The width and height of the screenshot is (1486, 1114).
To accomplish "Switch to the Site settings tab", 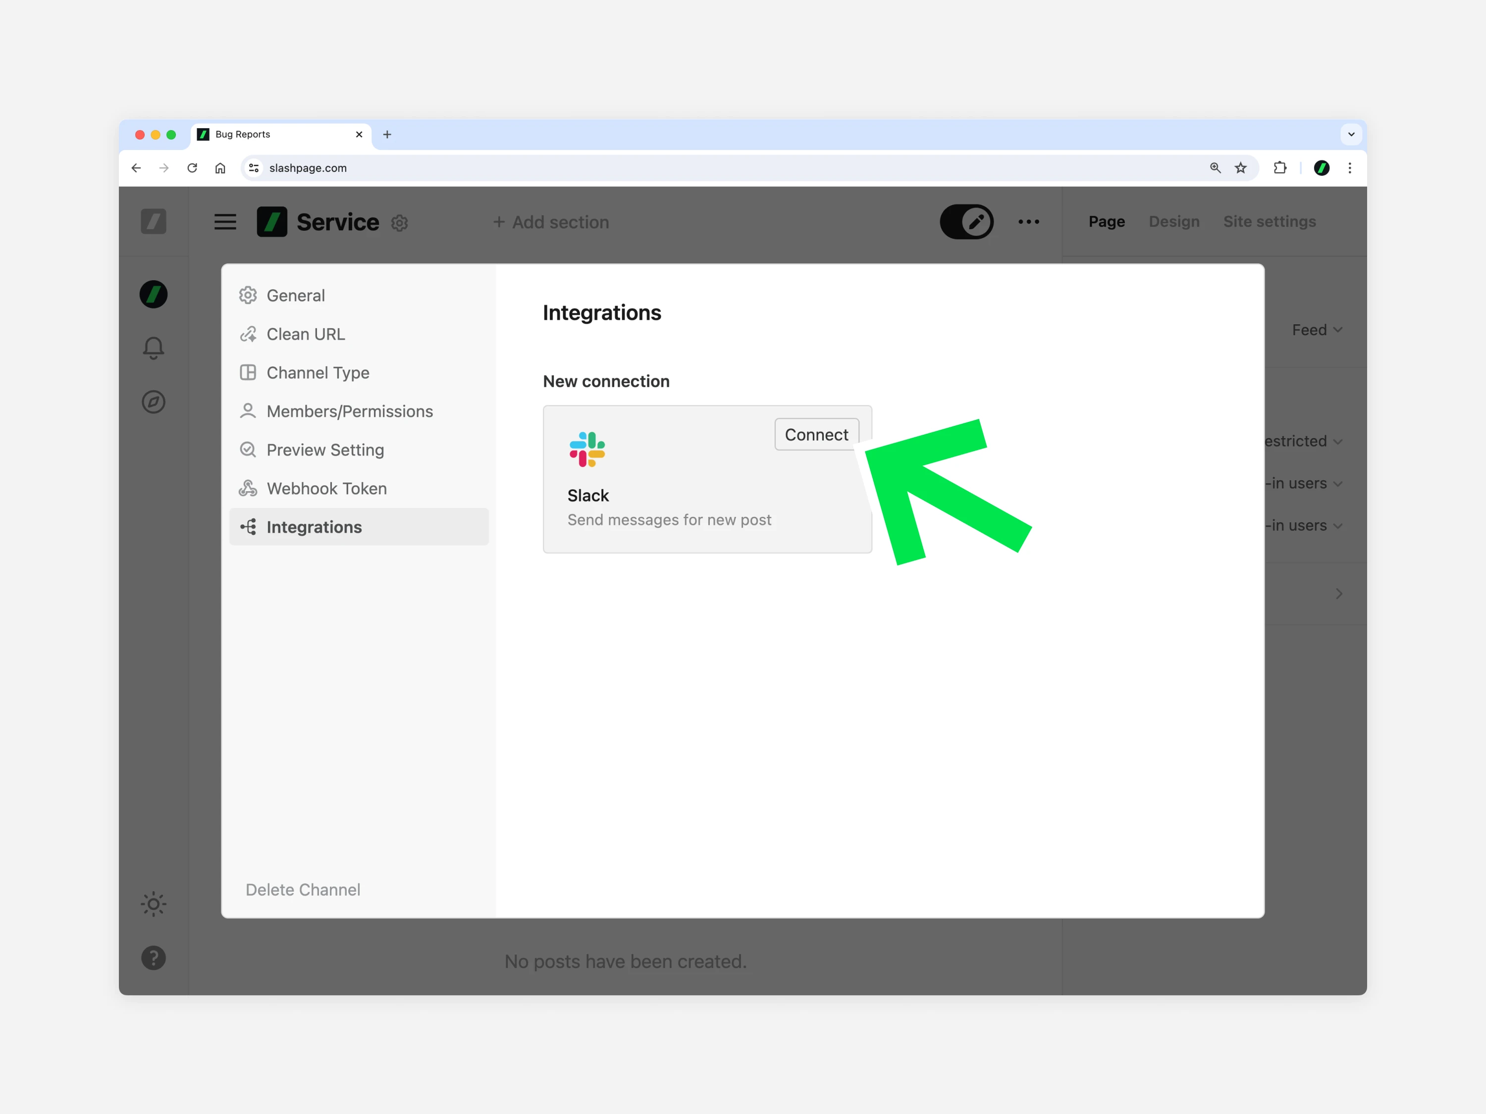I will coord(1269,222).
